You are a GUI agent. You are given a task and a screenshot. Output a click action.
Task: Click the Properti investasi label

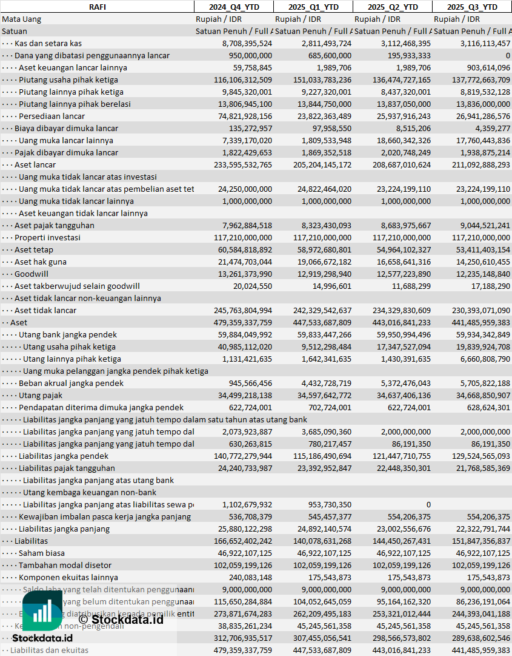click(48, 238)
